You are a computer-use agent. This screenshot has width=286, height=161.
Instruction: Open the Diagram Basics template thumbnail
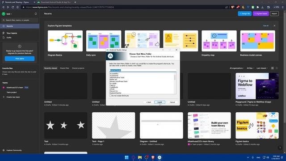coord(65,41)
